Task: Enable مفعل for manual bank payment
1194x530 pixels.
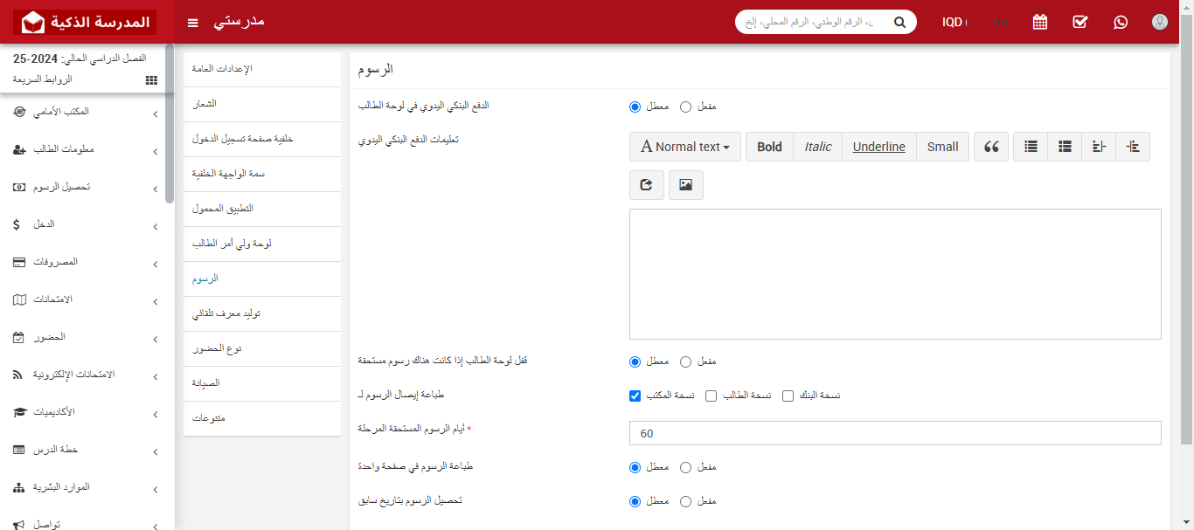Action: click(685, 107)
